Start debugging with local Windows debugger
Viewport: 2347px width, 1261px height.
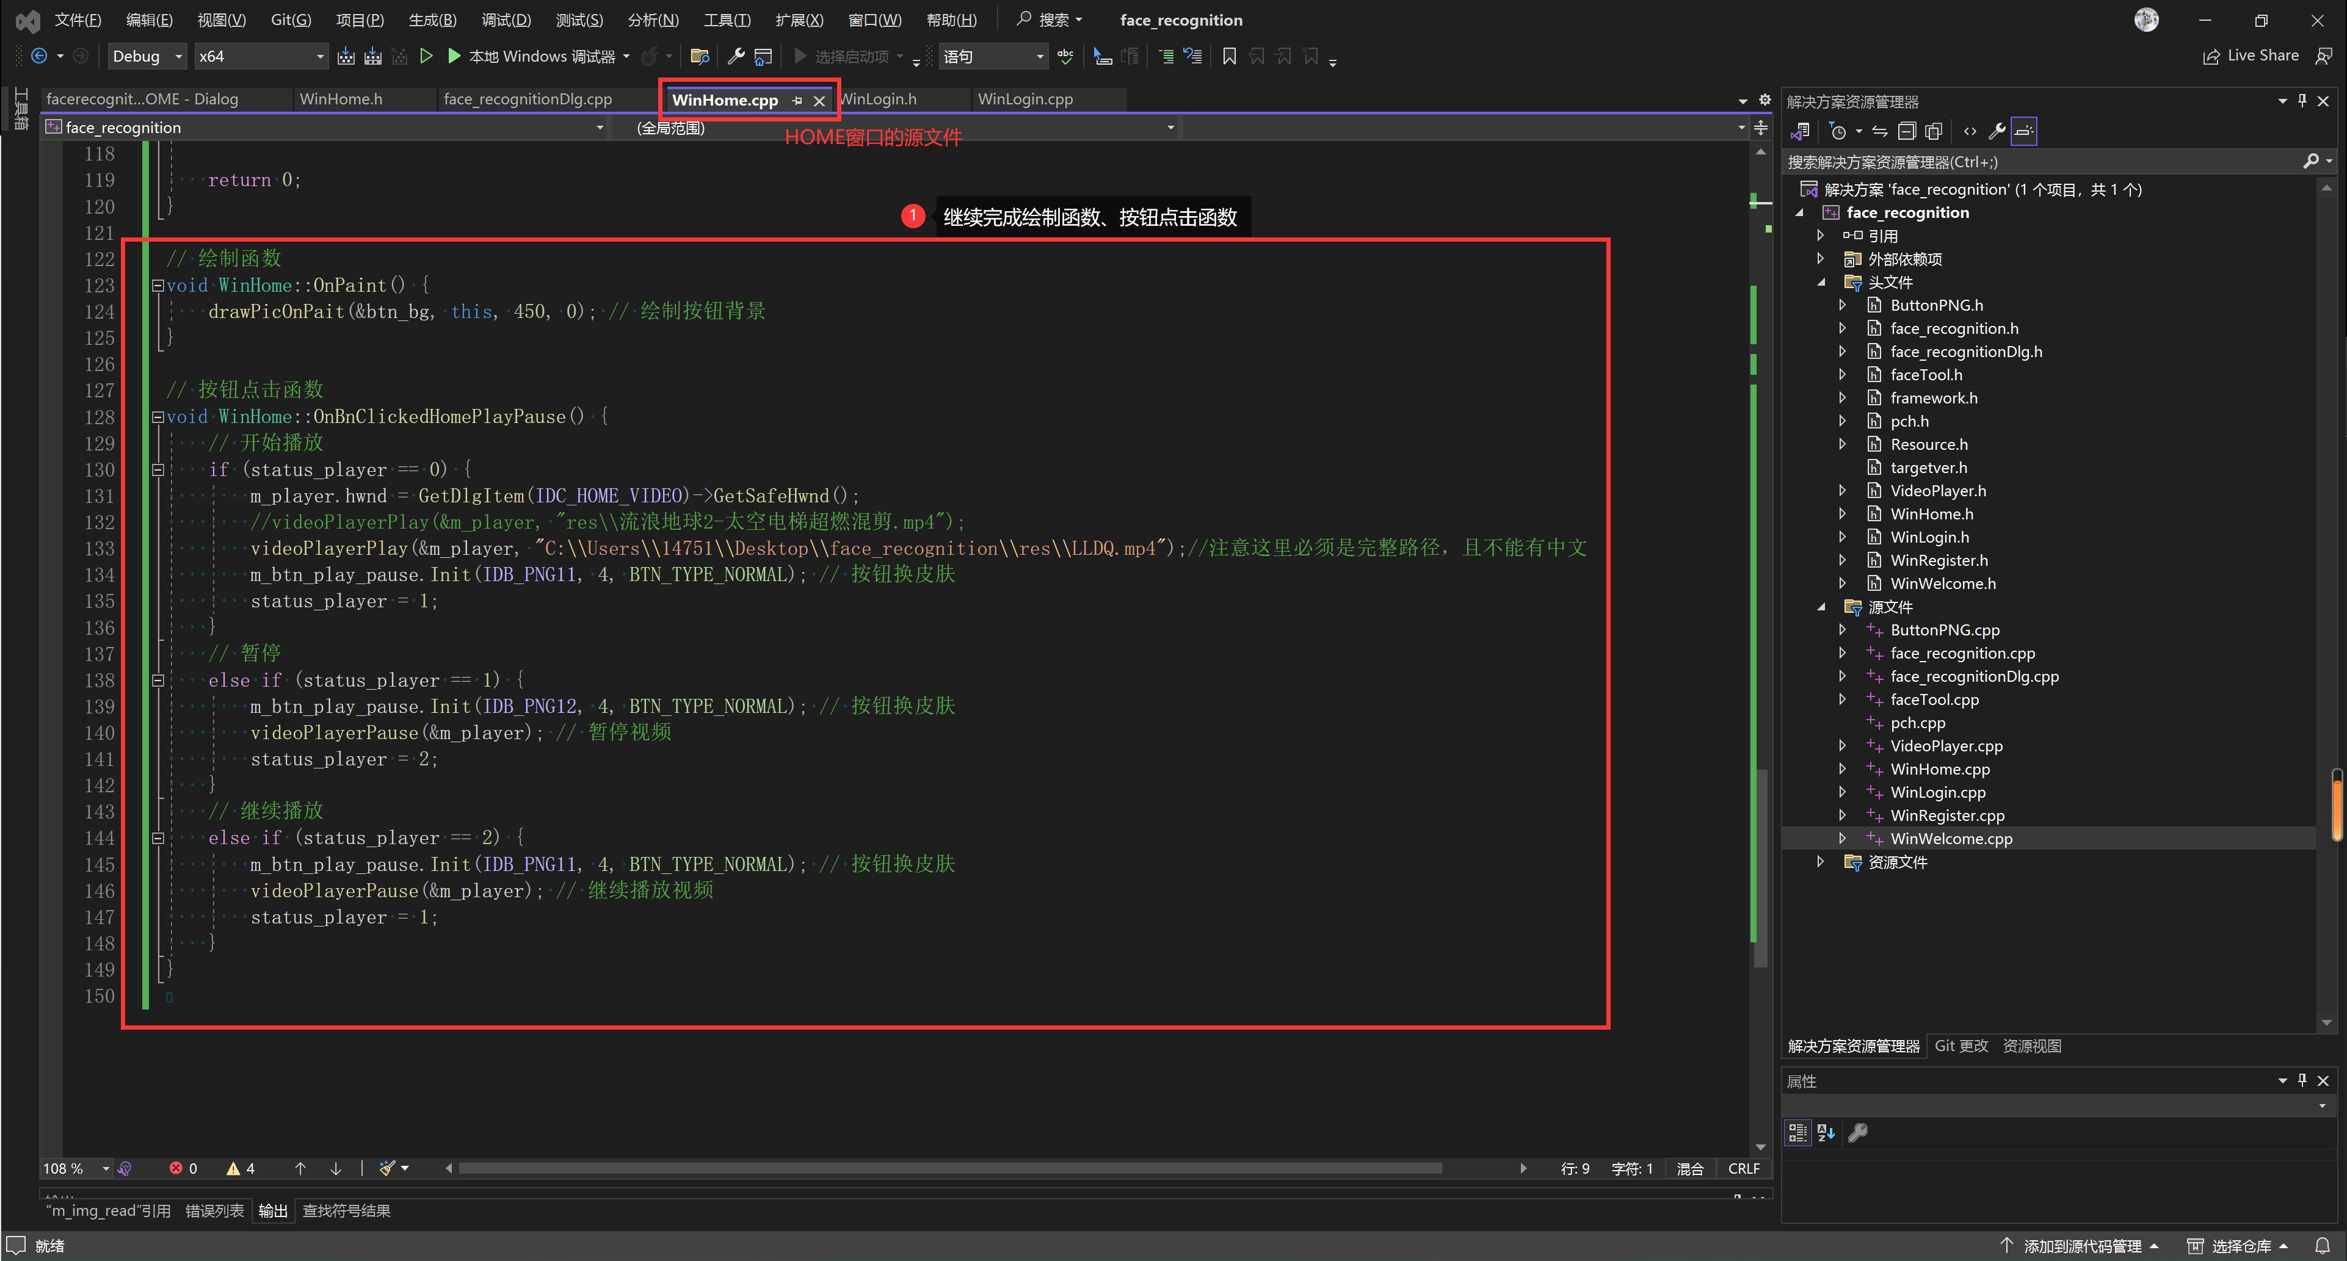[x=454, y=57]
